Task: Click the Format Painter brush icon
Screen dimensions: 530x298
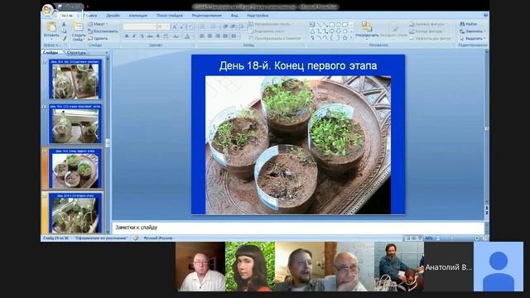Action: [x=64, y=39]
